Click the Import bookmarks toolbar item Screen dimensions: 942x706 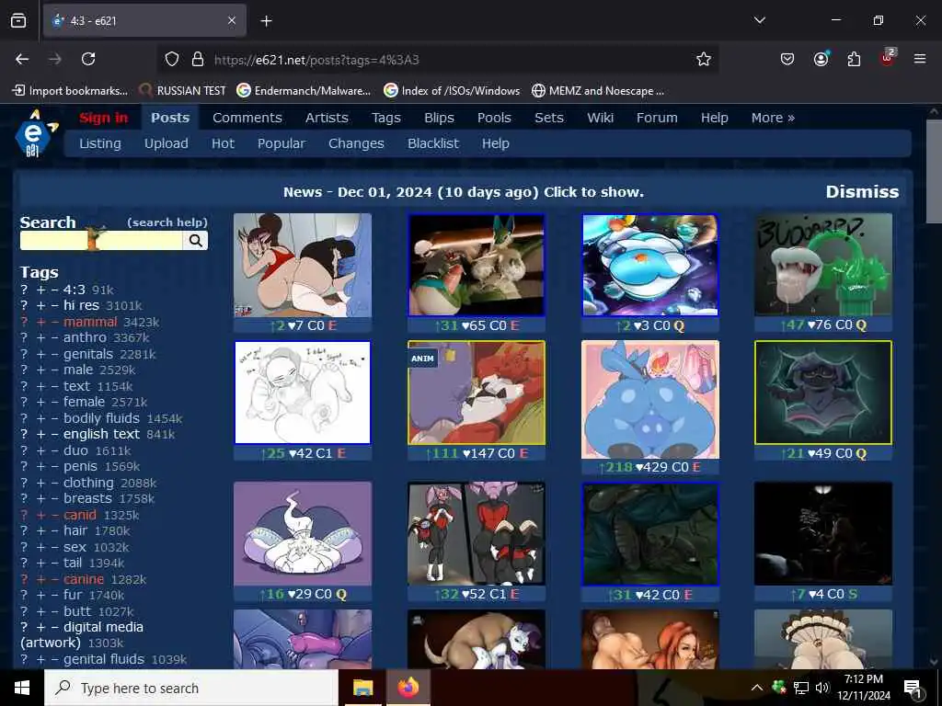[x=70, y=91]
